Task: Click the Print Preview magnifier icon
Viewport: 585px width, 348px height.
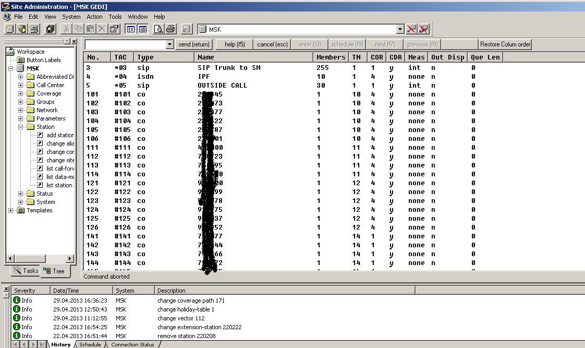Action: (x=158, y=29)
